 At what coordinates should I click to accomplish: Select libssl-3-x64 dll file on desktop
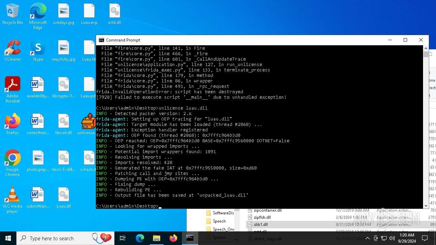point(64,161)
